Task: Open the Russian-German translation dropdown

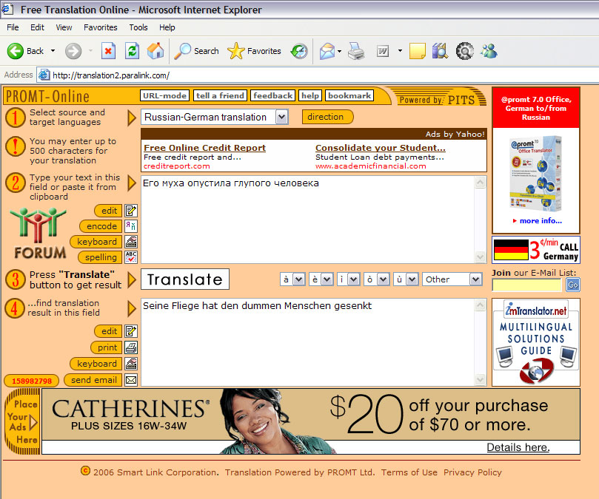Action: [x=281, y=117]
